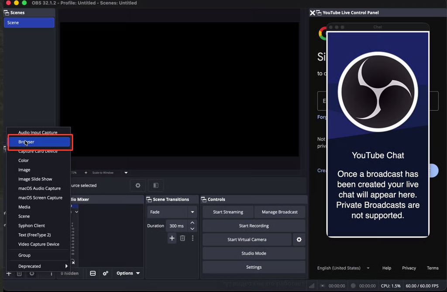Choose Group from the source menu
This screenshot has width=447, height=292.
click(x=38, y=255)
